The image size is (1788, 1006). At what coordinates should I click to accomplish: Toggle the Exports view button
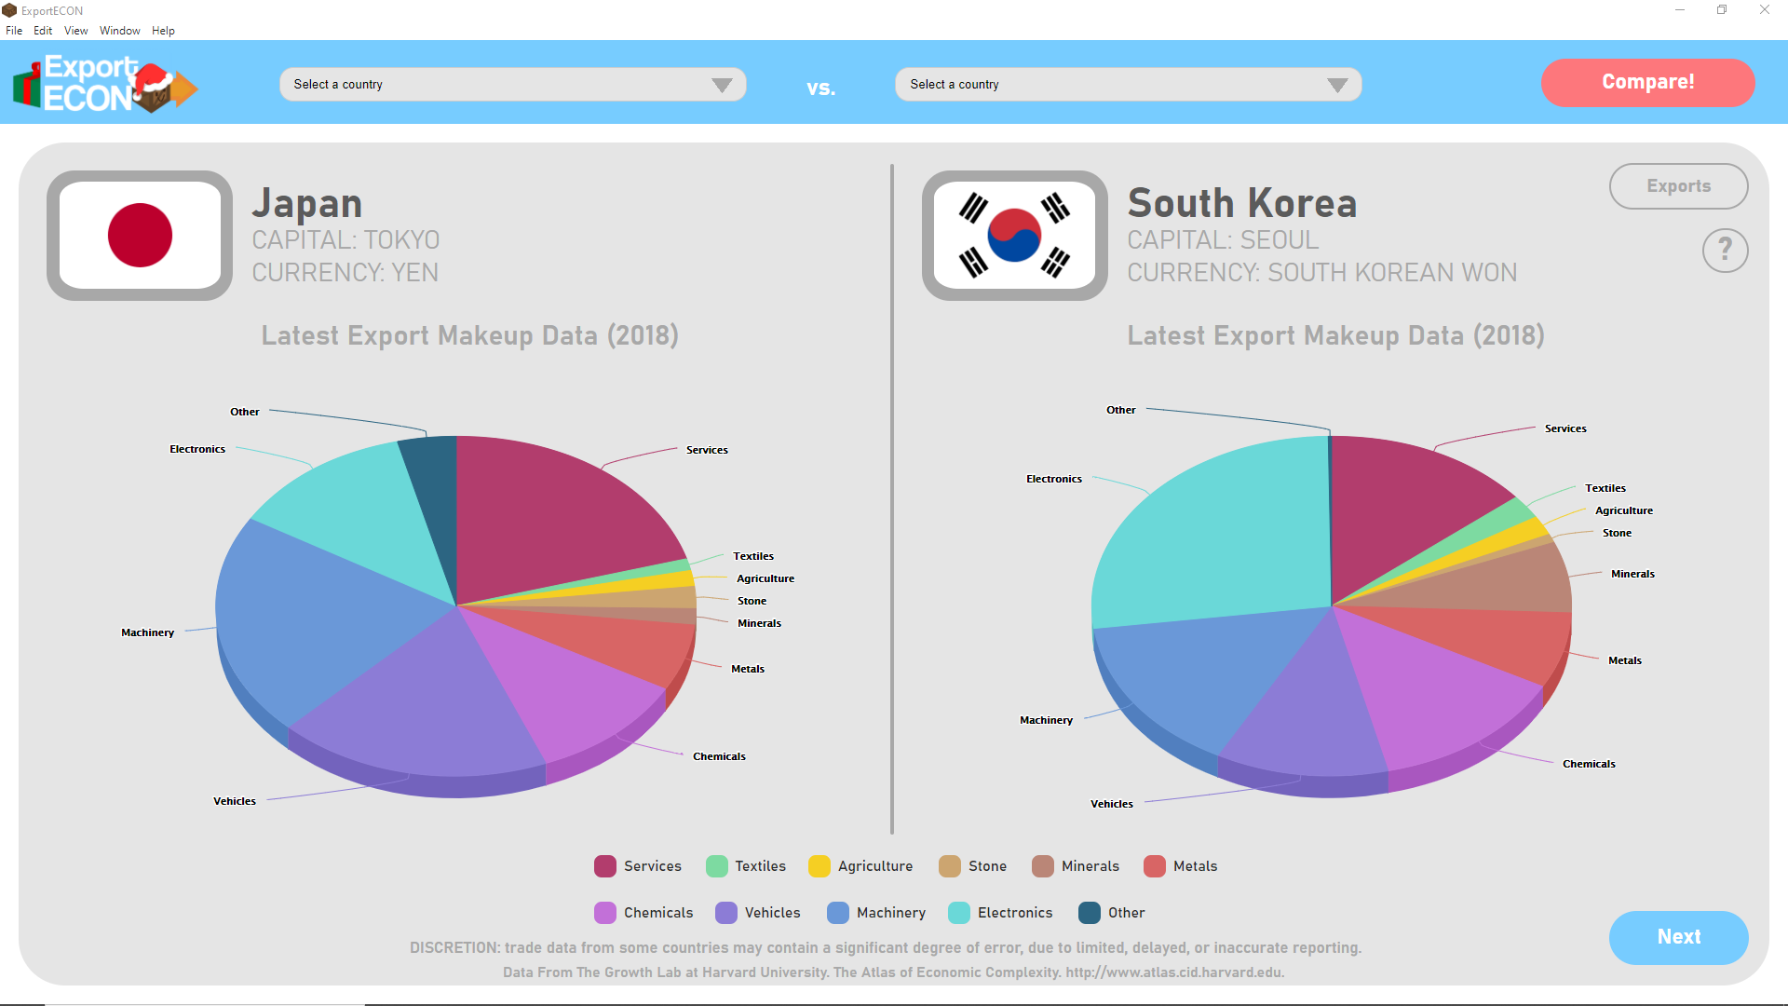(1678, 186)
